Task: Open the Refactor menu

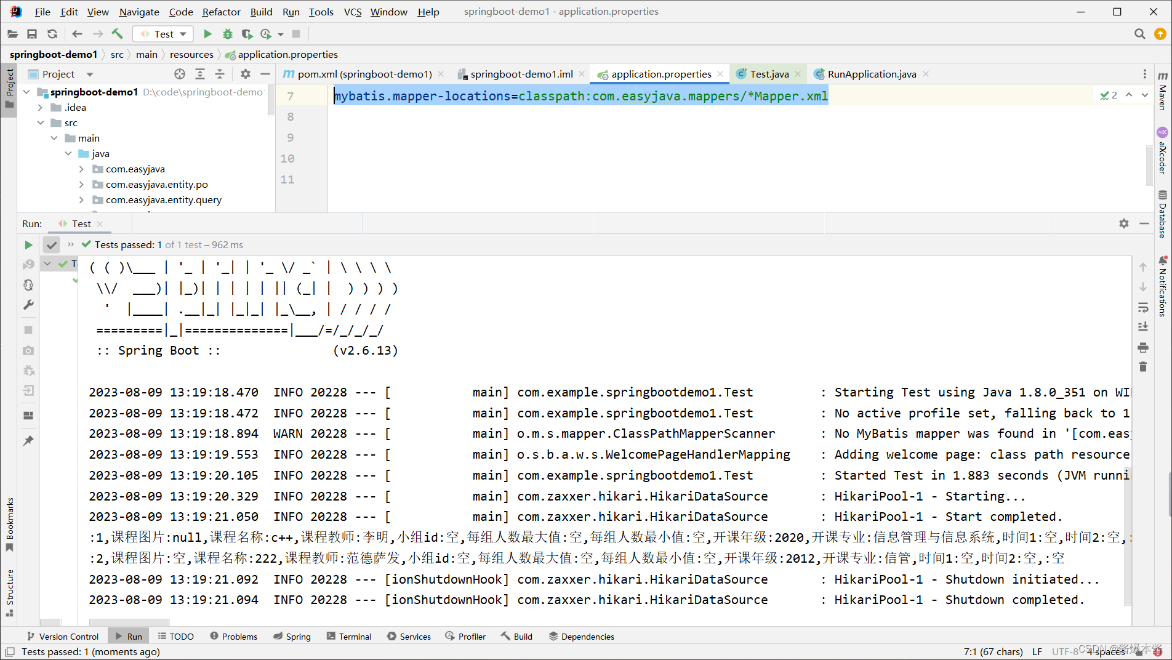Action: pyautogui.click(x=221, y=12)
